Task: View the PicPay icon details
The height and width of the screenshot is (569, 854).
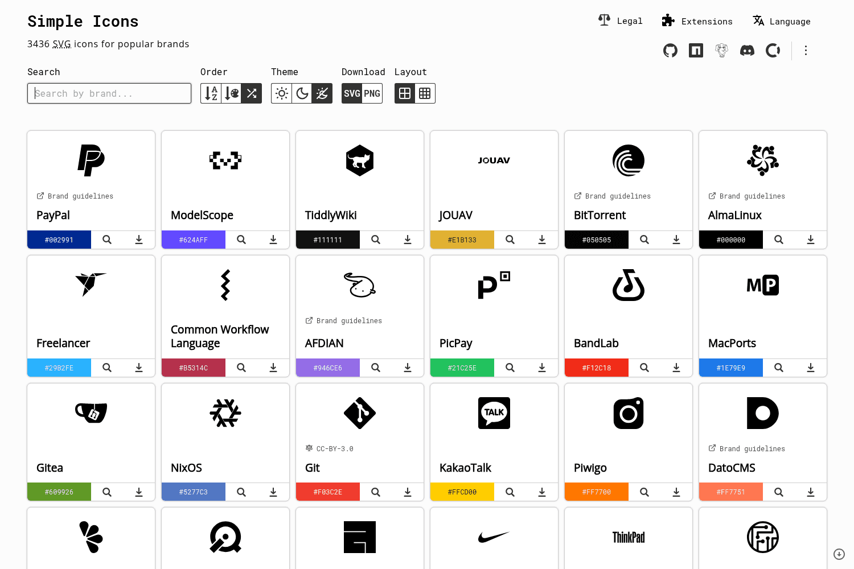Action: click(x=510, y=368)
